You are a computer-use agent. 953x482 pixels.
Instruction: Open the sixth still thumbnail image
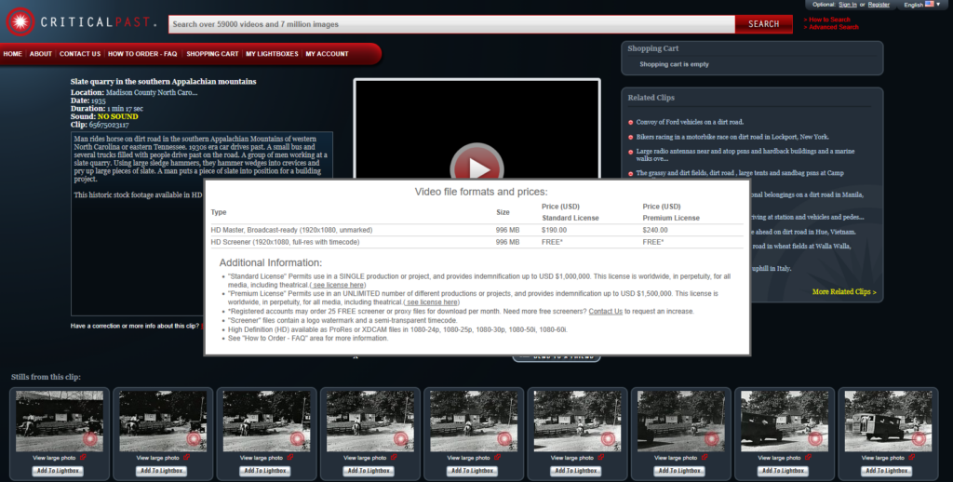(577, 422)
